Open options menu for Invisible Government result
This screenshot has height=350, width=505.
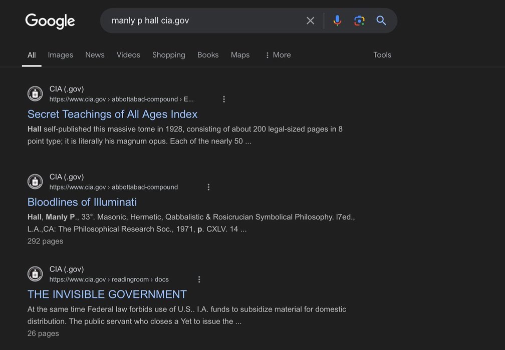point(199,279)
